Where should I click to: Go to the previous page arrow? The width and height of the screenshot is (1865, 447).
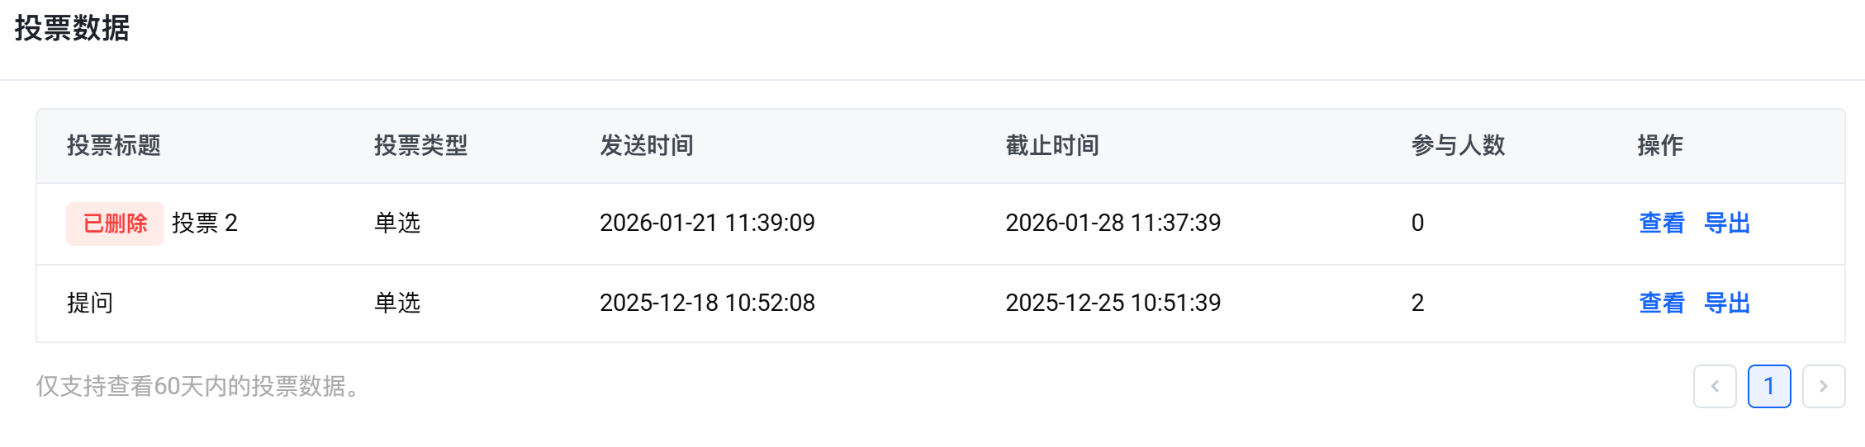tap(1715, 386)
